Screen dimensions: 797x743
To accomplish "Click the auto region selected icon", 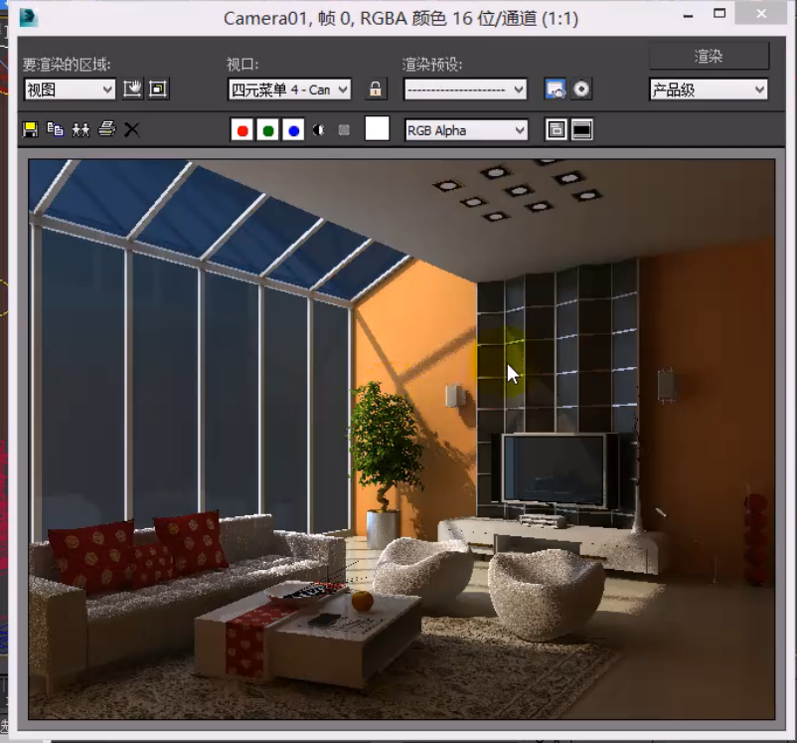I will pos(158,90).
